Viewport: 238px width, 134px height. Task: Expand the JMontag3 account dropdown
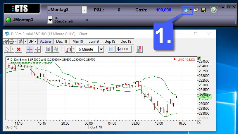[84, 10]
